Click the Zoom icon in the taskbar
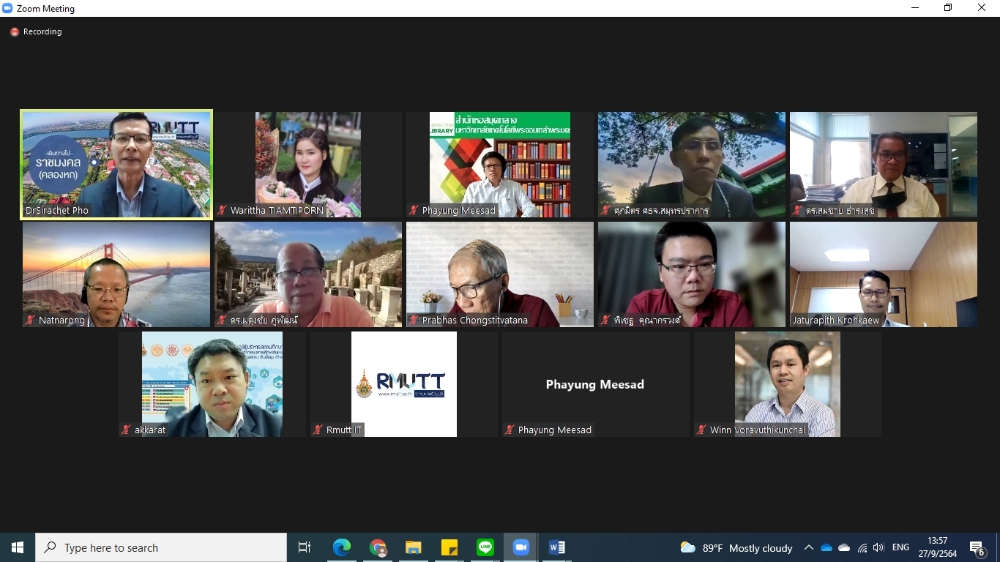Viewport: 1000px width, 562px height. point(521,547)
